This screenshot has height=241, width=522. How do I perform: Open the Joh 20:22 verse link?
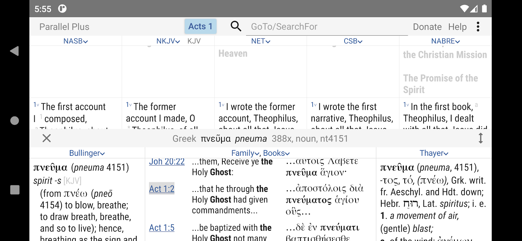(x=167, y=162)
